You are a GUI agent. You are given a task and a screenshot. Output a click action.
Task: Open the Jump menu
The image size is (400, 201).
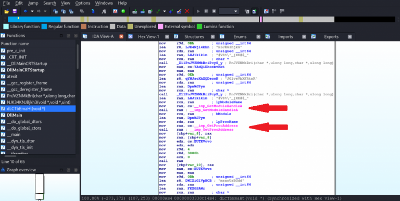click(33, 3)
